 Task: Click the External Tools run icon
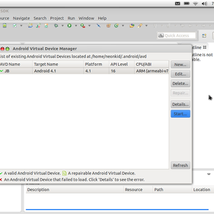[x=82, y=26]
